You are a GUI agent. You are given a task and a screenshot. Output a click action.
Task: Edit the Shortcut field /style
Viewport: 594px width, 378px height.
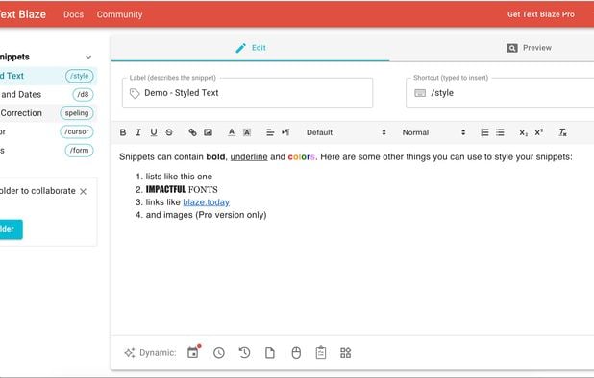click(x=500, y=93)
